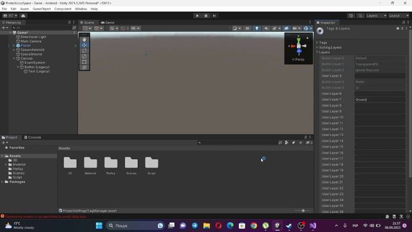Select EventSystem in Hierarchy
This screenshot has width=412, height=232.
point(35,63)
